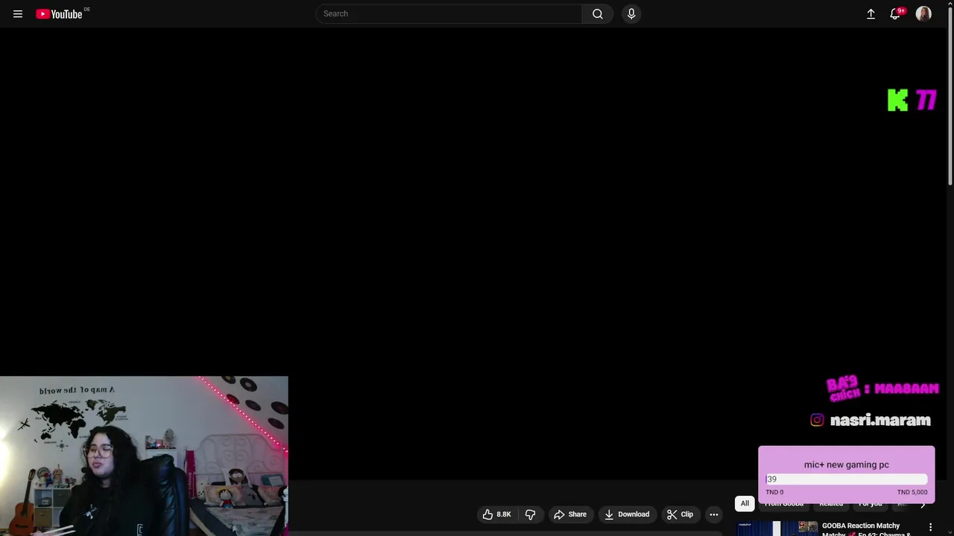954x536 pixels.
Task: Open GOOBA Reaction Matchy video thumbnail
Action: click(x=777, y=529)
